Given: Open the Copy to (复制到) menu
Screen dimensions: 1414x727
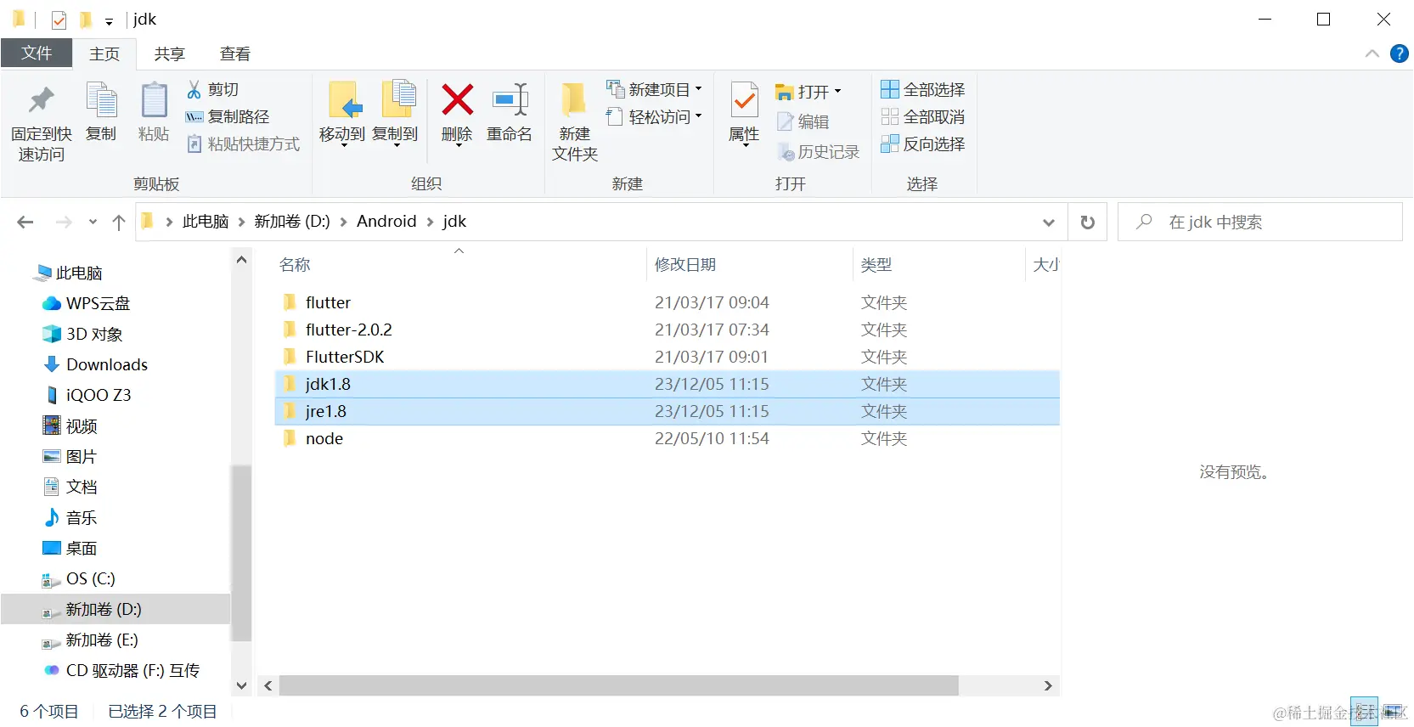Looking at the screenshot, I should tap(396, 115).
